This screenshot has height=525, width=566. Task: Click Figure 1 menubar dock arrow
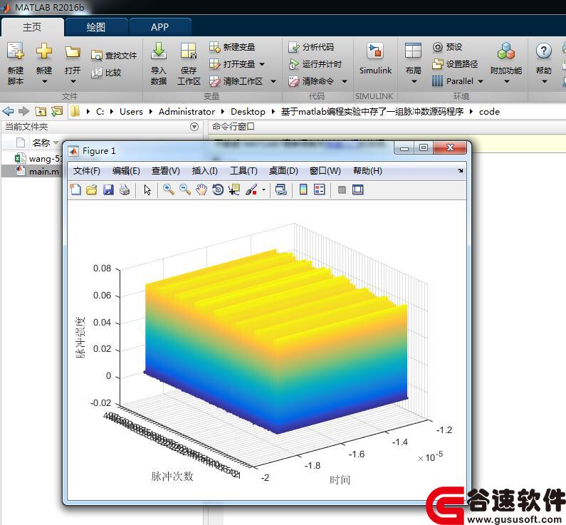460,170
